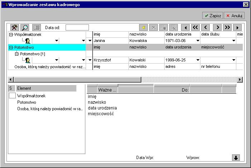Click miejscowość in lower field list
Viewport: 251px width, 168px height.
tap(101, 114)
